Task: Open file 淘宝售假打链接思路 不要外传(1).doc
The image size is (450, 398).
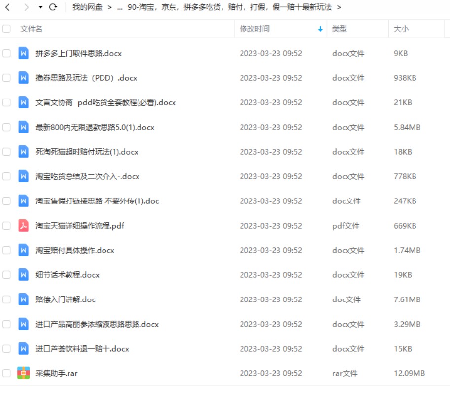Action: (97, 201)
